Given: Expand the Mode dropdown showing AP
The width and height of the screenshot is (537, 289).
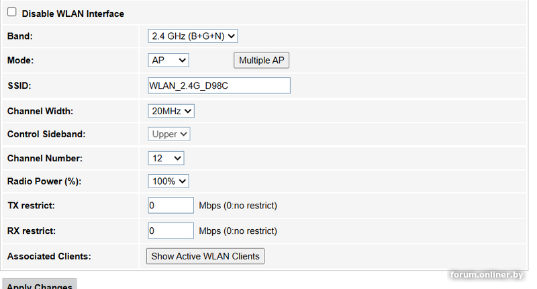Looking at the screenshot, I should [x=168, y=60].
